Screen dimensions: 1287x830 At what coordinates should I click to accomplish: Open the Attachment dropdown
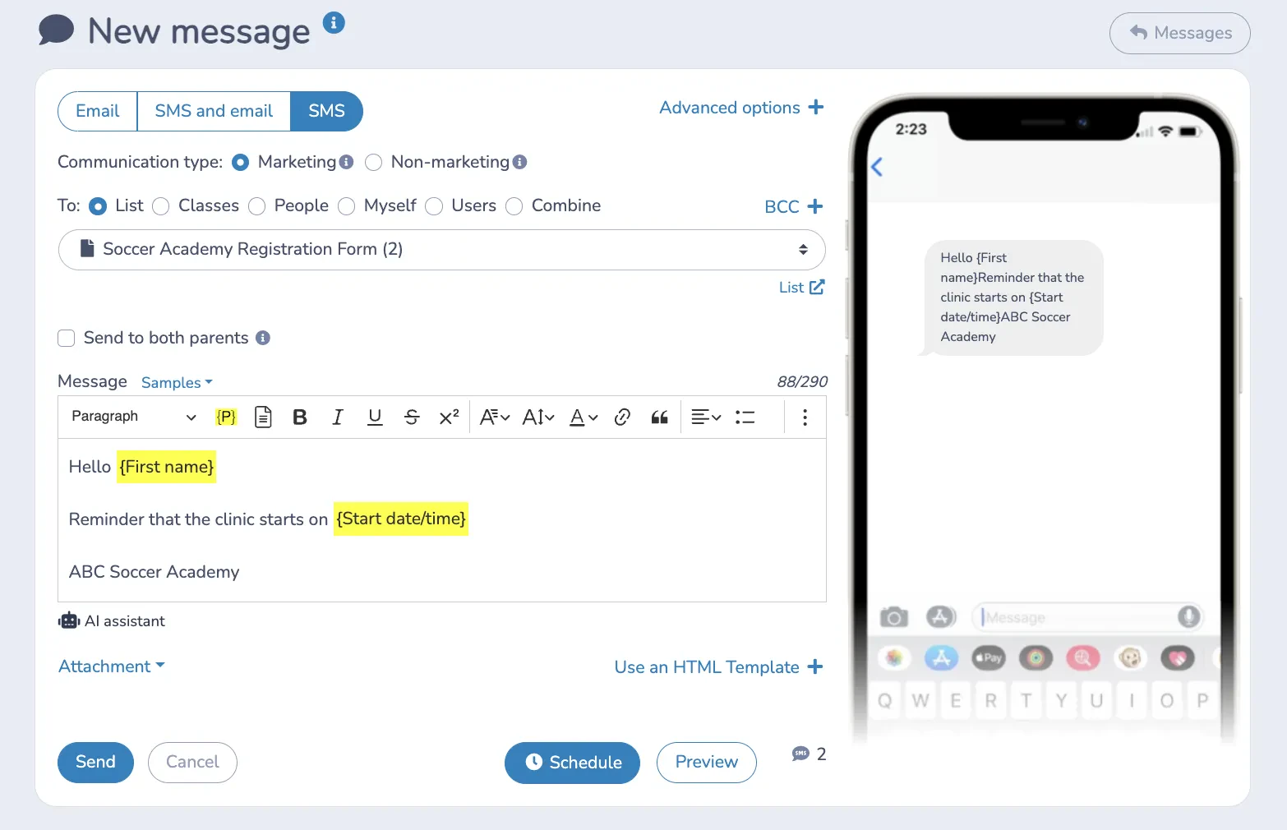[112, 666]
